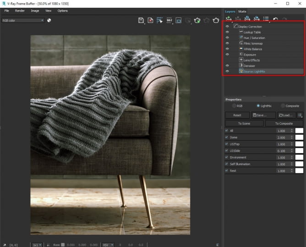
Task: Click the clear image red X icon
Action: [x=151, y=20]
